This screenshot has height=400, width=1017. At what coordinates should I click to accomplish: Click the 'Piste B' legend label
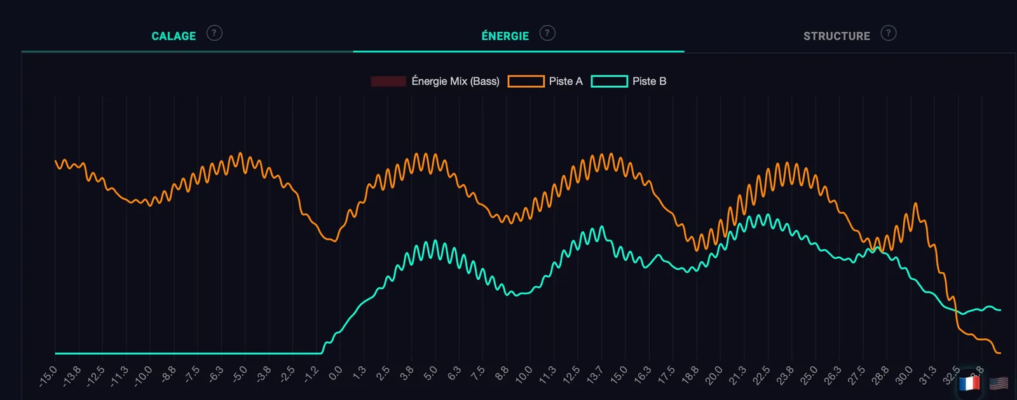[x=649, y=81]
